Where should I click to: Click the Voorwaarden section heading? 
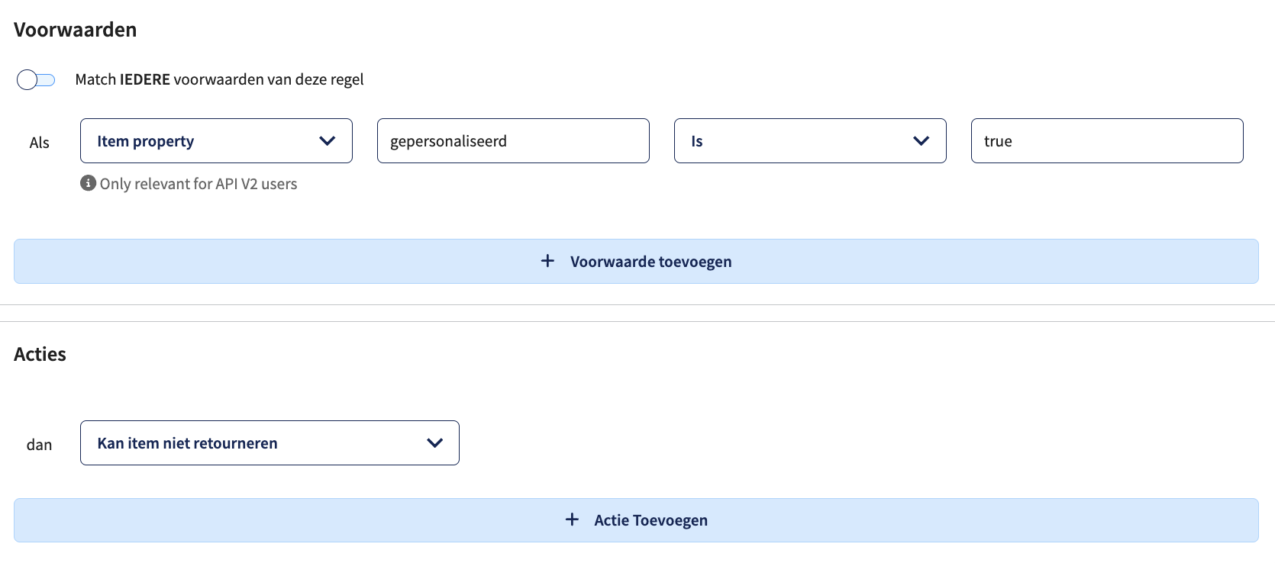coord(76,30)
